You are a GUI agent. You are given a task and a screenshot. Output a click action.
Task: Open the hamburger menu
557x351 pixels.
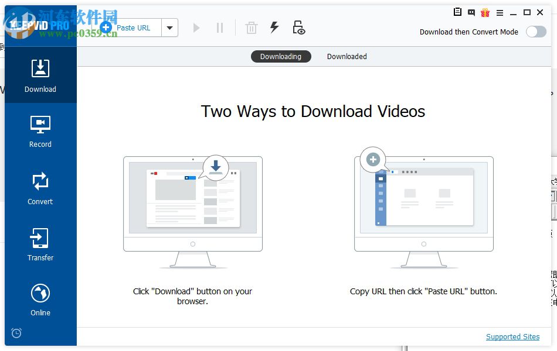click(500, 12)
